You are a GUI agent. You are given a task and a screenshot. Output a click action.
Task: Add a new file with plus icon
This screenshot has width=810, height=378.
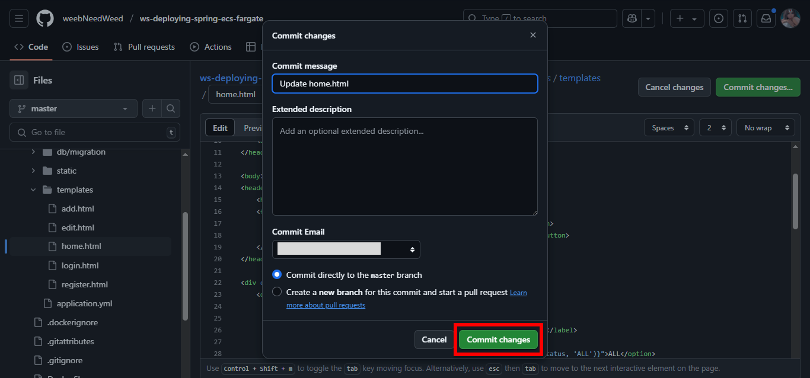(x=152, y=108)
